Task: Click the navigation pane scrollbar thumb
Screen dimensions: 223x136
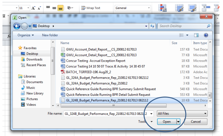Action: point(53,61)
